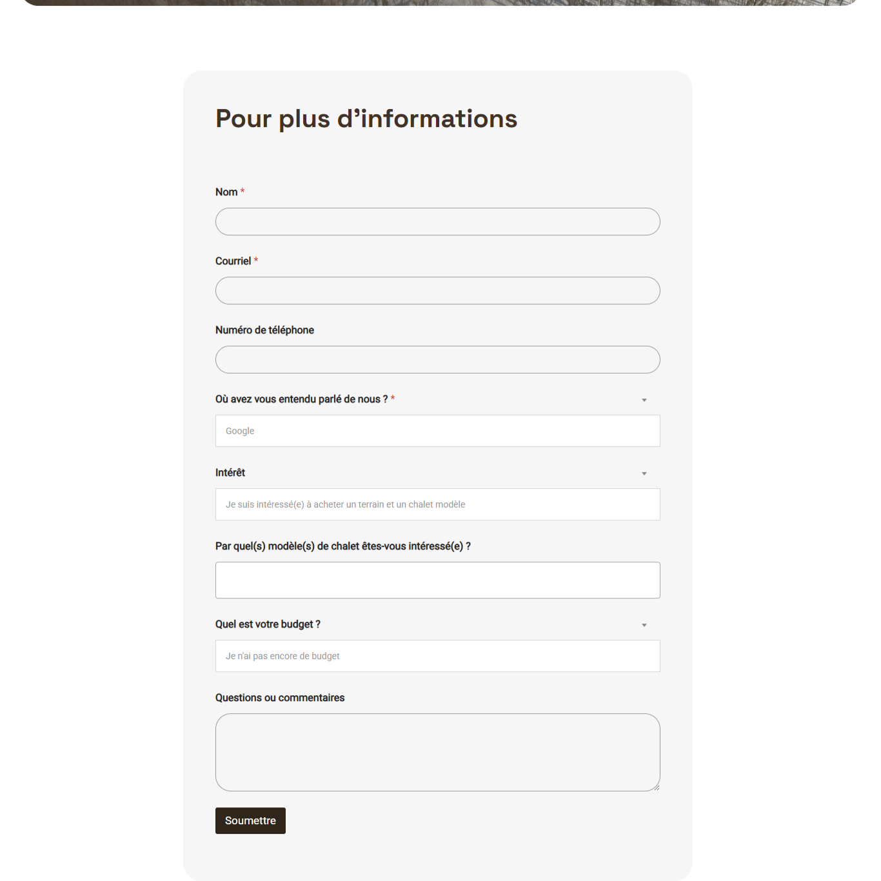The width and height of the screenshot is (881, 881).
Task: Click the small arrow beside the 'entendu parlé de nous' label
Action: 644,400
